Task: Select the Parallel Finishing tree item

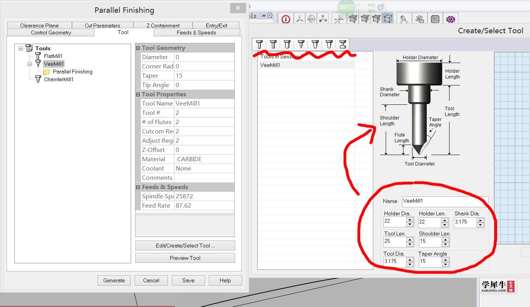Action: click(73, 72)
